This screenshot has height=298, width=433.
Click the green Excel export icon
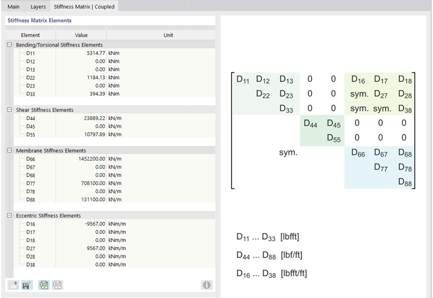pyautogui.click(x=44, y=285)
